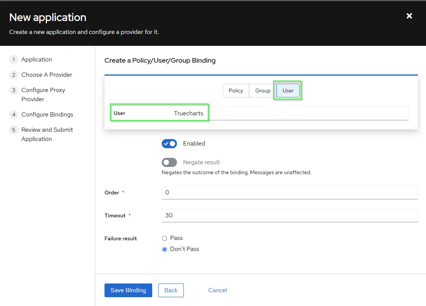Click the Order input field
The image size is (426, 306).
tap(289, 193)
